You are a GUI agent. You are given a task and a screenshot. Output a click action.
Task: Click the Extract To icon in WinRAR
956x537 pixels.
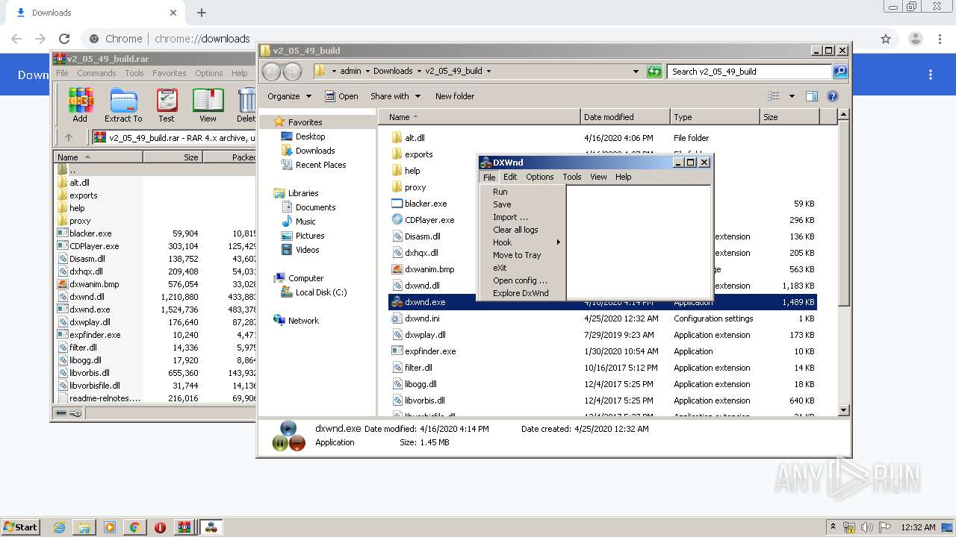point(123,104)
